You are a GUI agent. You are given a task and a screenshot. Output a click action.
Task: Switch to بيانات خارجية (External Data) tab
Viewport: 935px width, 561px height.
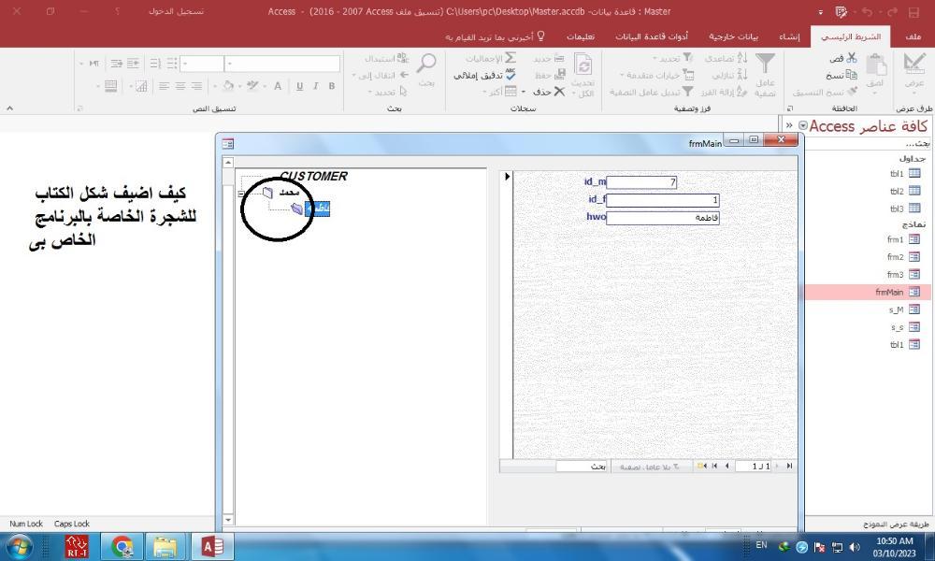click(x=733, y=36)
